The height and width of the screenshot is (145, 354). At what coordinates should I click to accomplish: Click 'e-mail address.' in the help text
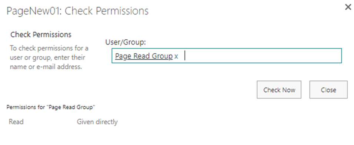pyautogui.click(x=59, y=67)
